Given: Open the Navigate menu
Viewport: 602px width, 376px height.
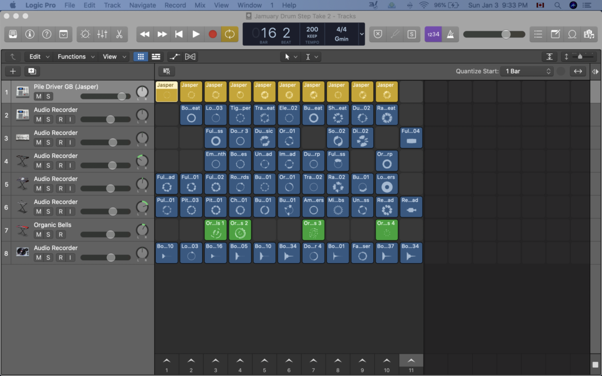Looking at the screenshot, I should (142, 5).
